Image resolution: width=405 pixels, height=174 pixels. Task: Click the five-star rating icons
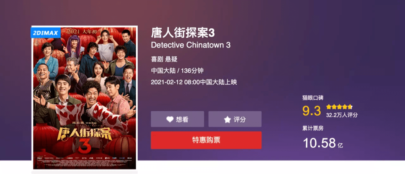coord(339,107)
